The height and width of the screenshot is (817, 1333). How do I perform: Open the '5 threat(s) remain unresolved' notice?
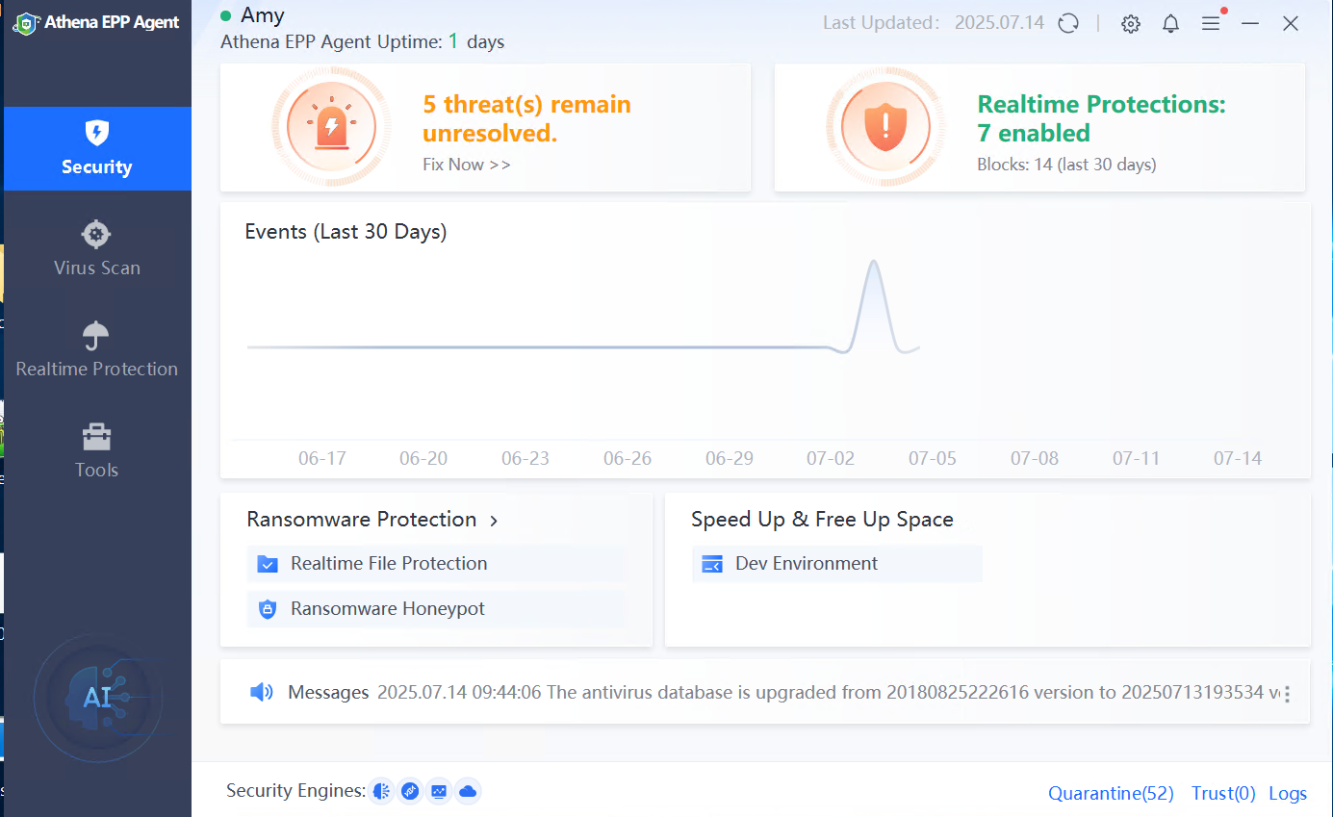click(526, 118)
